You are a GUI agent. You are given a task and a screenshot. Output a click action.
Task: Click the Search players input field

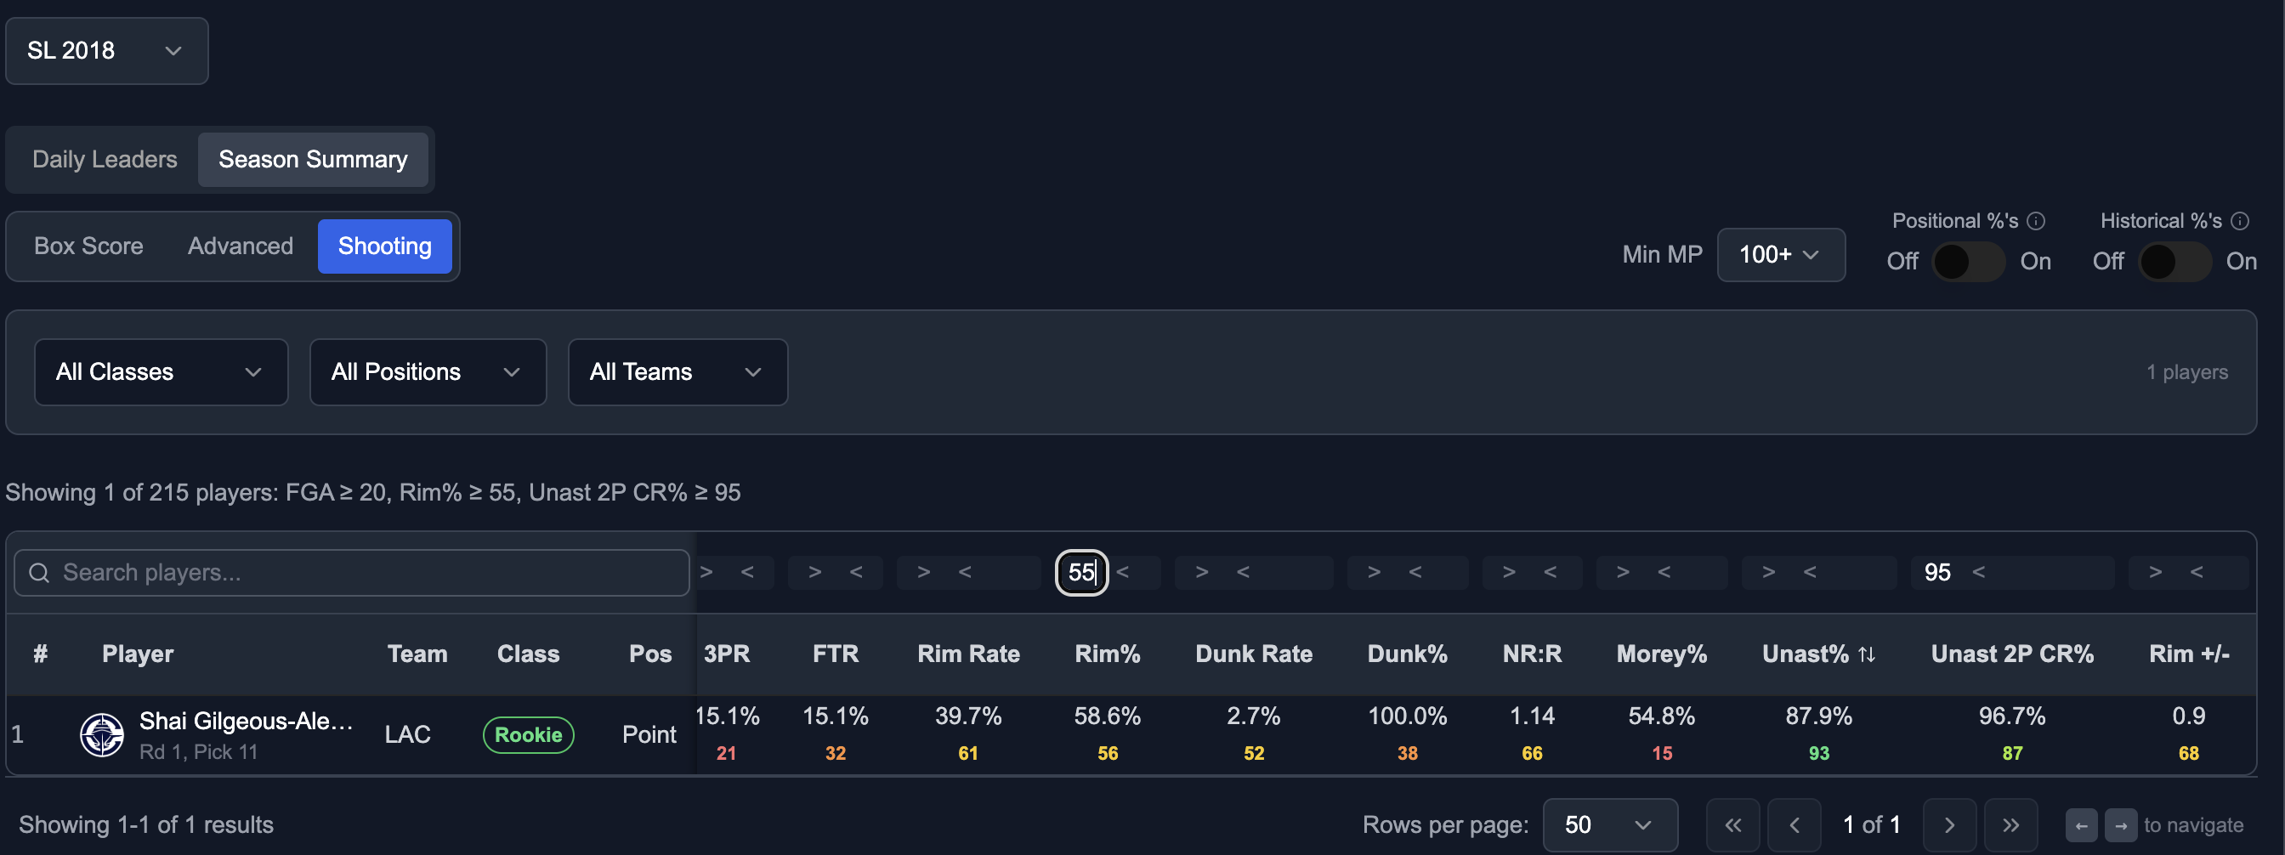[352, 573]
